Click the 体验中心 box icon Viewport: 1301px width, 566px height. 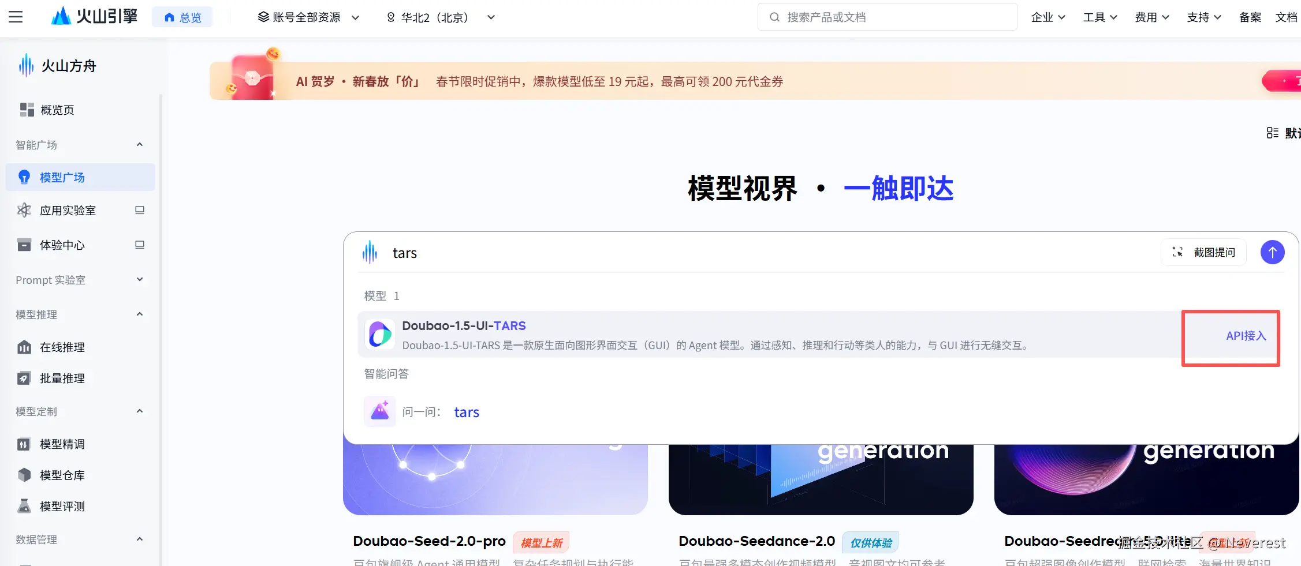[x=24, y=245]
